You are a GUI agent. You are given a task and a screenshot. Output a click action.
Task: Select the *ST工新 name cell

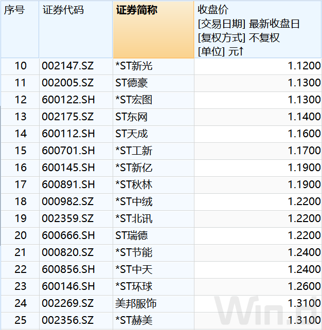coord(153,151)
